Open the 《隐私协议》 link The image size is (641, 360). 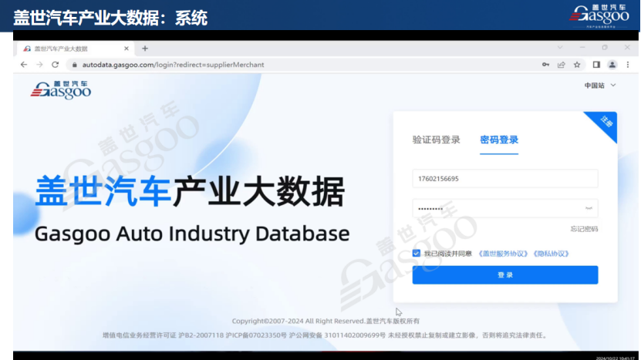tap(551, 254)
